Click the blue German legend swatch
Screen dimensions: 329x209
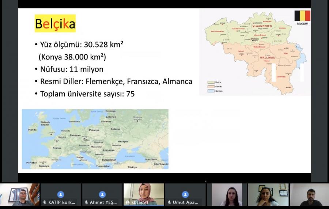[x=210, y=91]
